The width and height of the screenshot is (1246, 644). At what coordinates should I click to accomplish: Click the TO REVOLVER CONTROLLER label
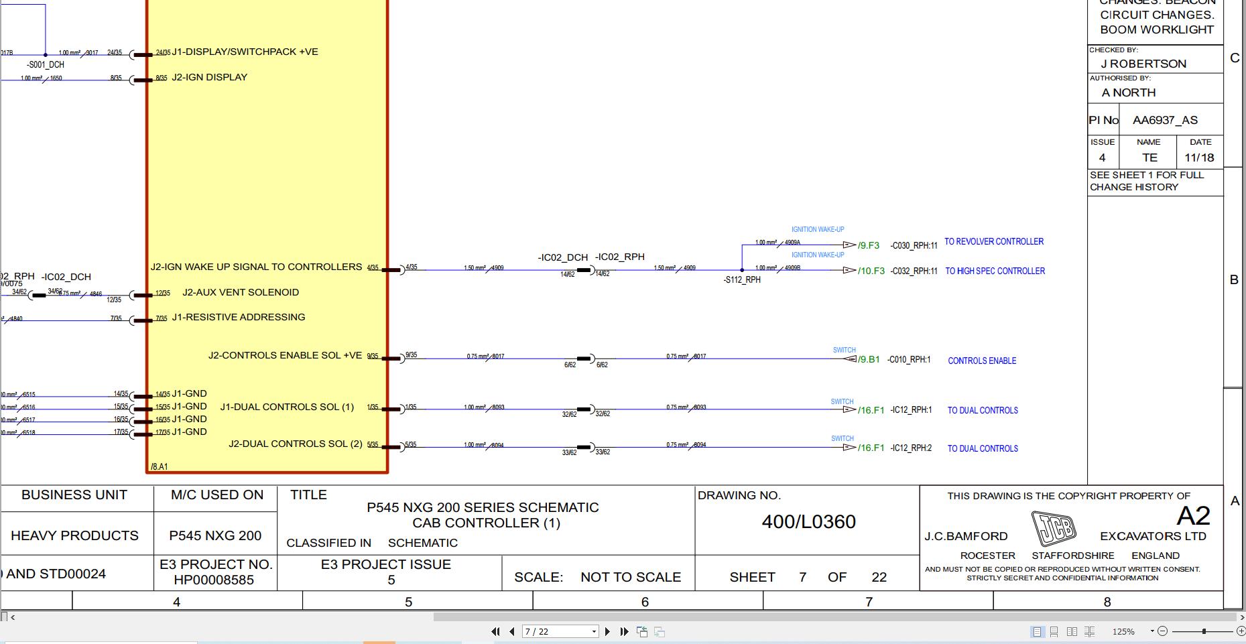[x=994, y=241]
